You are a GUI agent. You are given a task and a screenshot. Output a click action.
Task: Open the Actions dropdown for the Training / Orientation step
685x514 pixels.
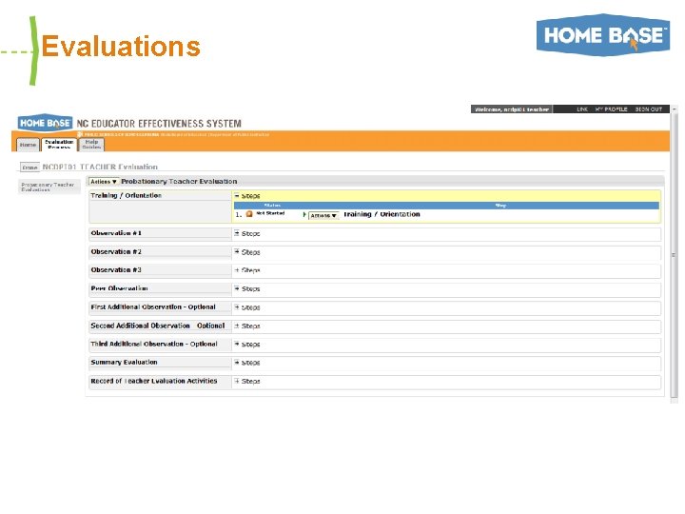(x=323, y=215)
